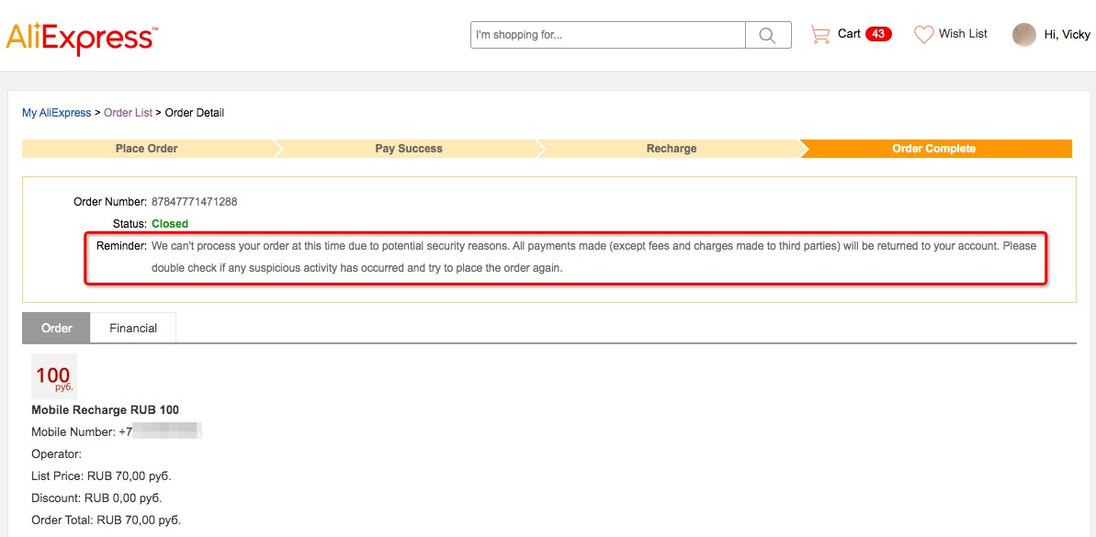Open the shopping cart icon
This screenshot has width=1096, height=537.
tap(819, 35)
